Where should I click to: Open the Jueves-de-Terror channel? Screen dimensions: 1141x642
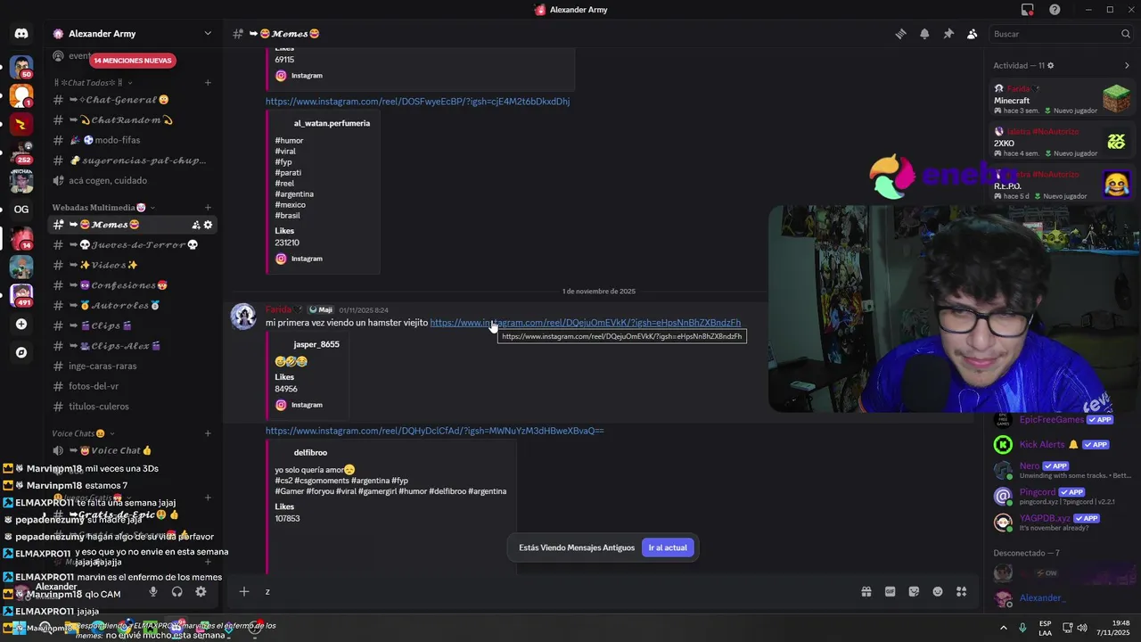tap(133, 245)
